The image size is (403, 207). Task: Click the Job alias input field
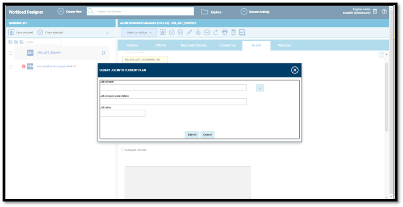[123, 113]
